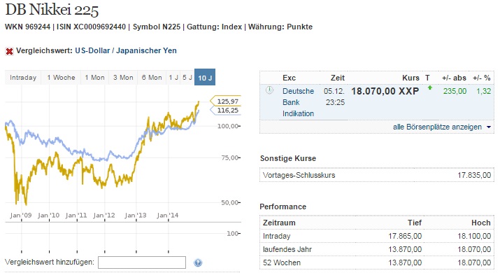Click the 05.12. date in Zeit column
Screen dimensions: 500x273
pos(334,91)
